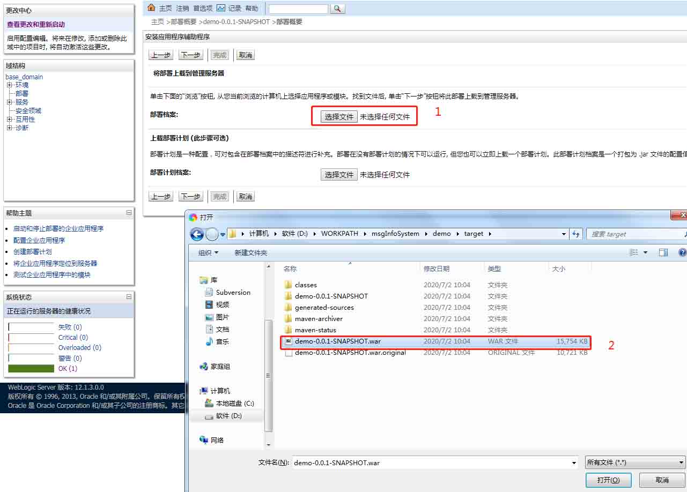This screenshot has height=492, width=687.
Task: Click the 图片 pictures library icon
Action: tap(209, 317)
